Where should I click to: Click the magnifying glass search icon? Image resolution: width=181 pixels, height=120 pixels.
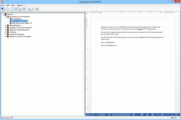[x=33, y=9]
